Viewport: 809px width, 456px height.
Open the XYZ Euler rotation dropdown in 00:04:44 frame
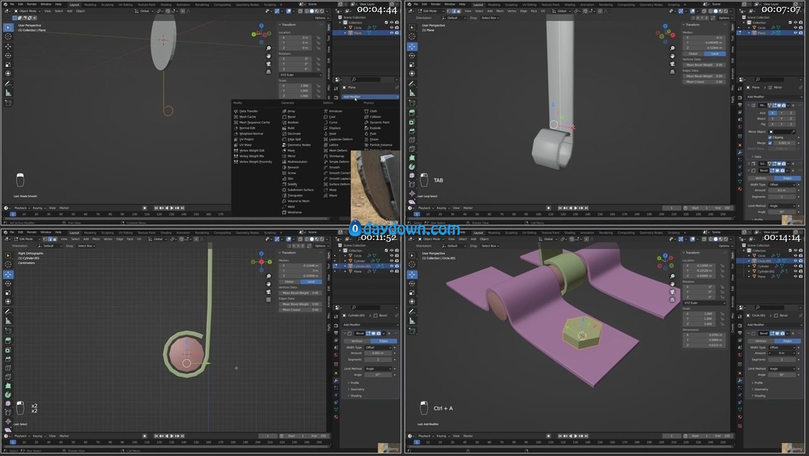(300, 75)
